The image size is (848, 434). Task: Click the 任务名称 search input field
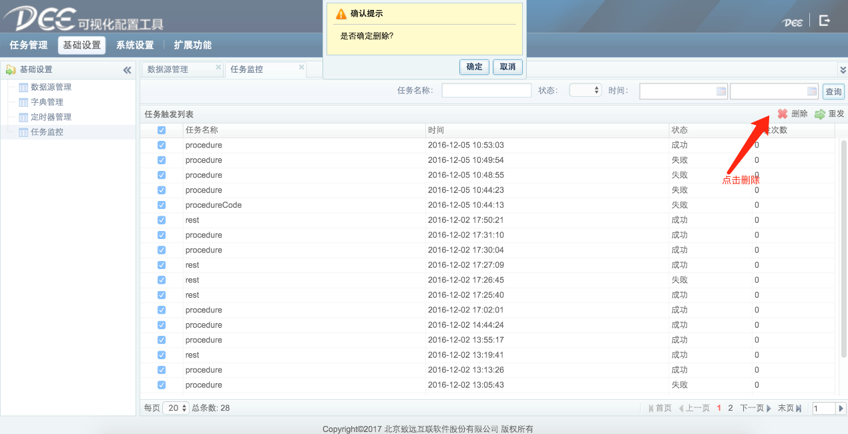point(486,91)
